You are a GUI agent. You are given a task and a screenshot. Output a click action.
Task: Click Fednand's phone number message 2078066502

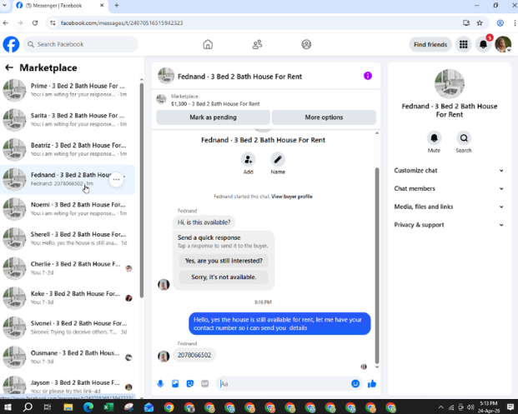coord(194,356)
